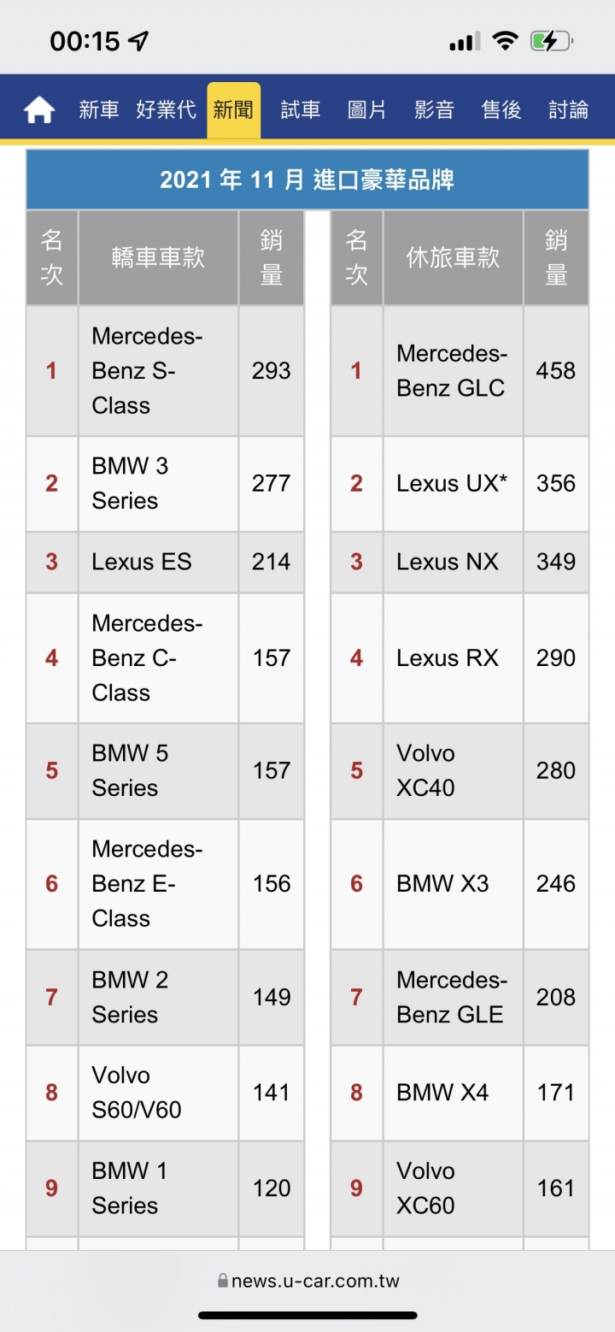Image resolution: width=615 pixels, height=1332 pixels.
Task: Open the 新車 tab
Action: [99, 110]
